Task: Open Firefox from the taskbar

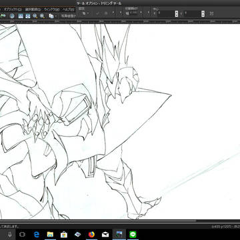Action: click(x=91, y=235)
